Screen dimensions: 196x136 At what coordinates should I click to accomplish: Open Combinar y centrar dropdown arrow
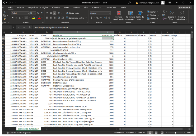[x=86, y=18]
